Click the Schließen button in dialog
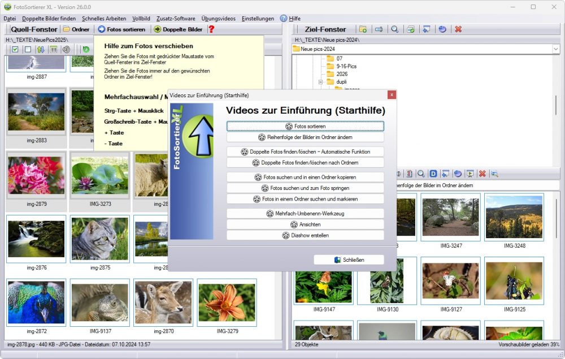The height and width of the screenshot is (359, 565). pyautogui.click(x=349, y=259)
